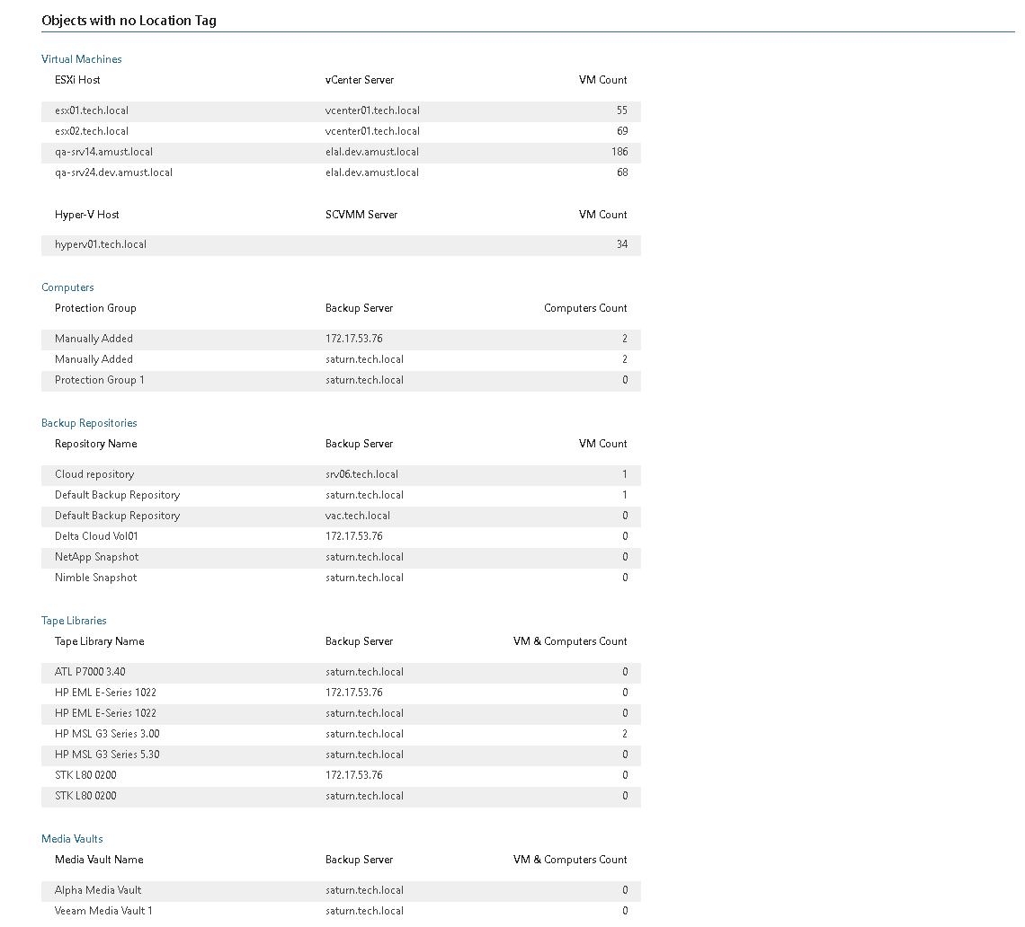This screenshot has height=927, width=1025.
Task: Click VM count 69 value
Action: pyautogui.click(x=622, y=131)
